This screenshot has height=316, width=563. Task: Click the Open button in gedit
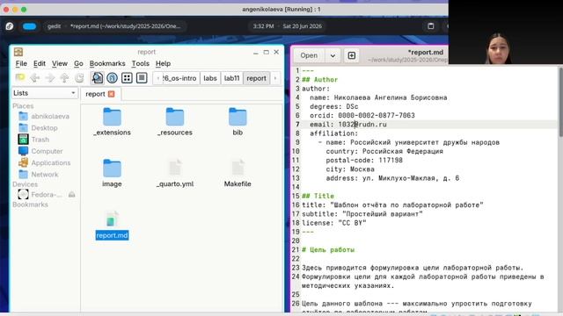pyautogui.click(x=309, y=55)
